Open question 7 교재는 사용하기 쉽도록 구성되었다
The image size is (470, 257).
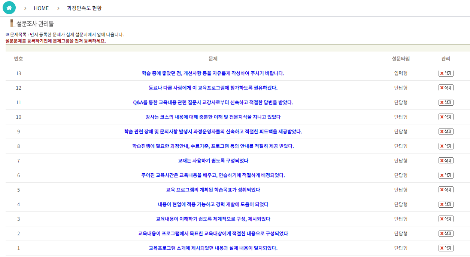coord(213,161)
